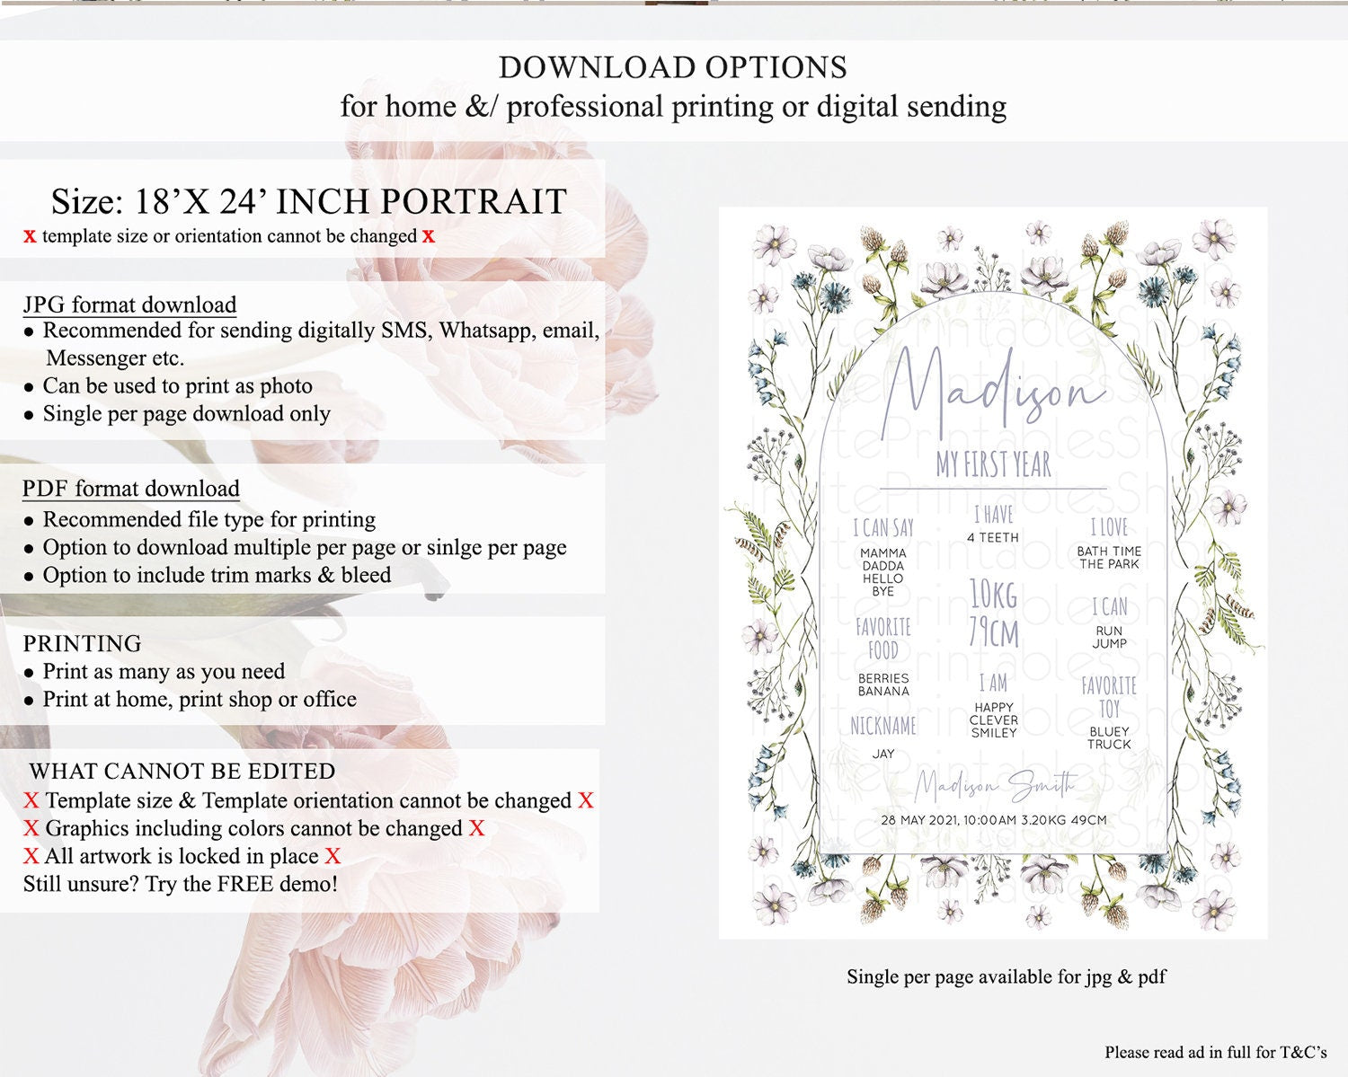Click the 'PRINTING' section heading
The image size is (1348, 1077).
tap(83, 643)
